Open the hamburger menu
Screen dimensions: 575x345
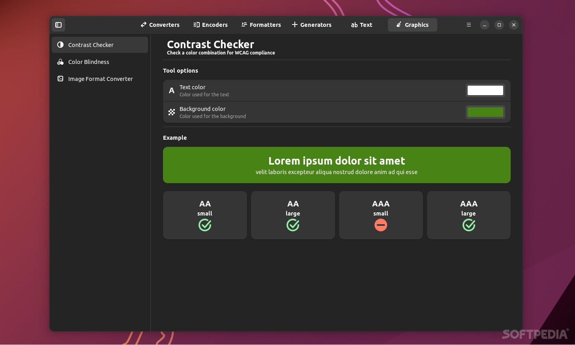tap(469, 24)
